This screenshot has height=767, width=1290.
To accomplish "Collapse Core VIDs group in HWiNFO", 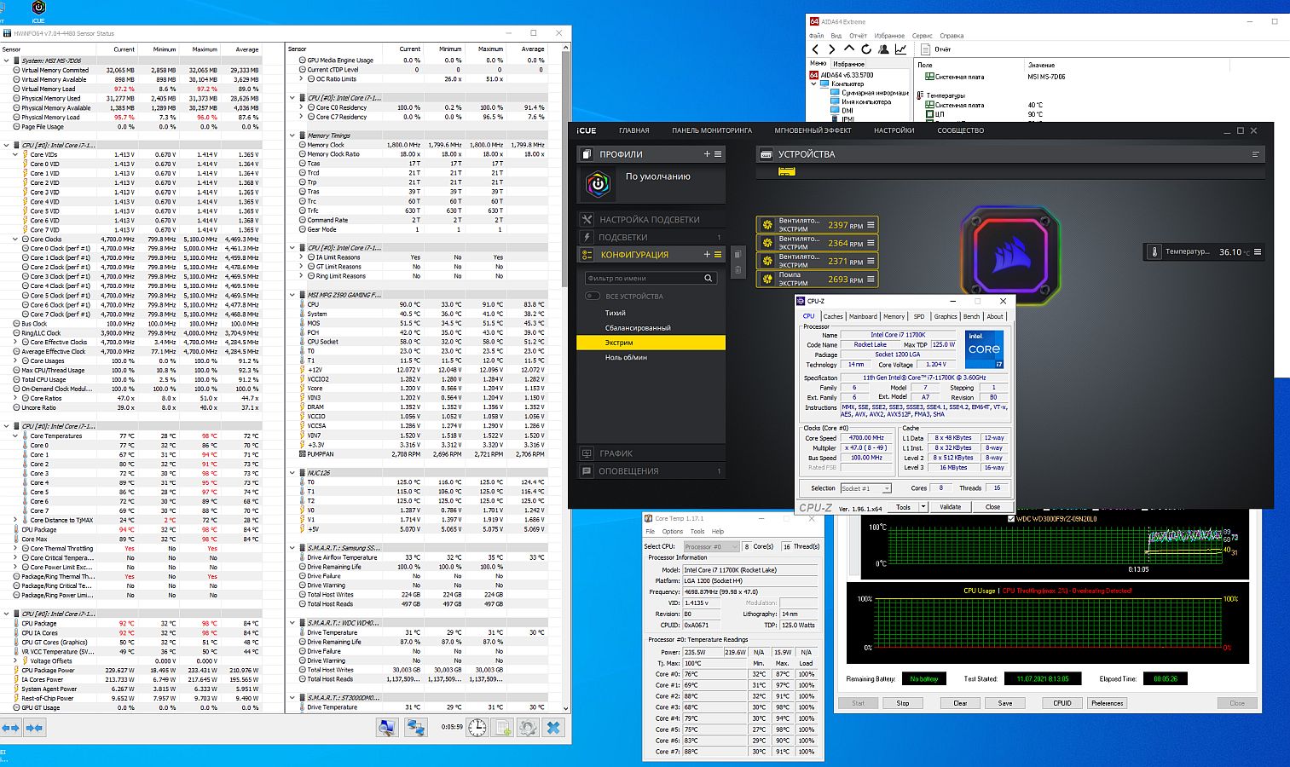I will coord(15,154).
